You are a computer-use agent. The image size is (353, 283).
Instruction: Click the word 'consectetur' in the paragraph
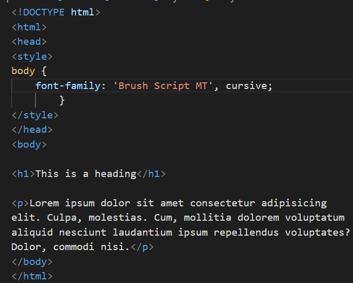tap(223, 203)
